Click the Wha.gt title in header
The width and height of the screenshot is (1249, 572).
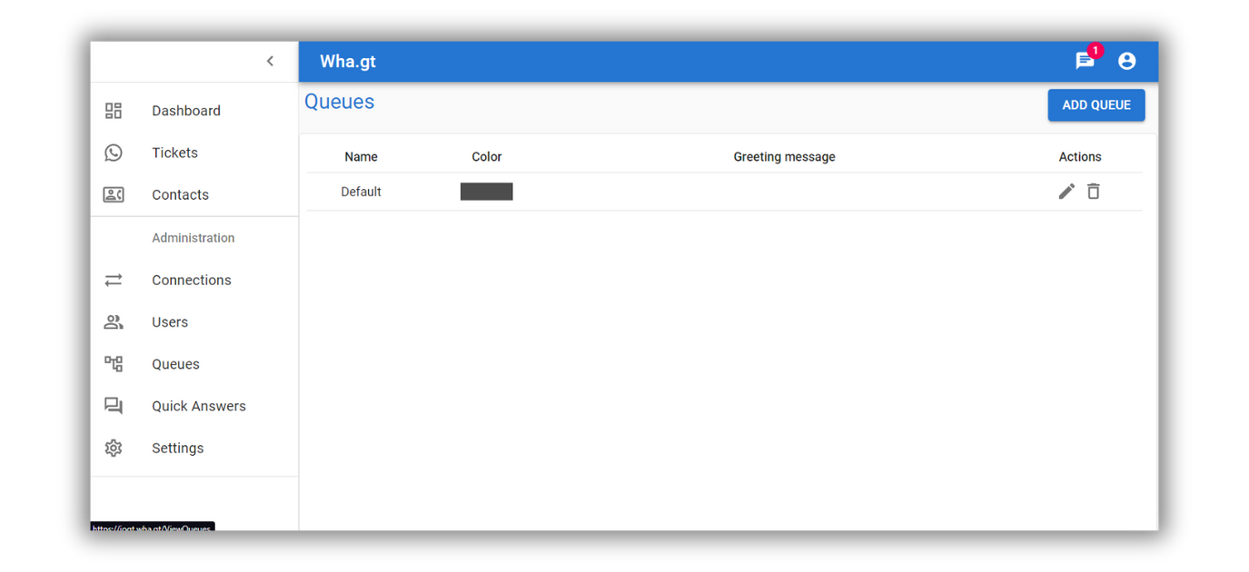pos(348,62)
